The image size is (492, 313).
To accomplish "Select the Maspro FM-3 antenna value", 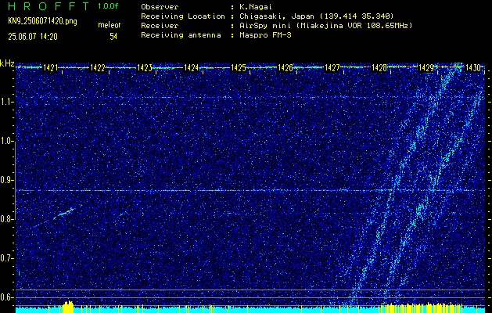I will (x=265, y=35).
